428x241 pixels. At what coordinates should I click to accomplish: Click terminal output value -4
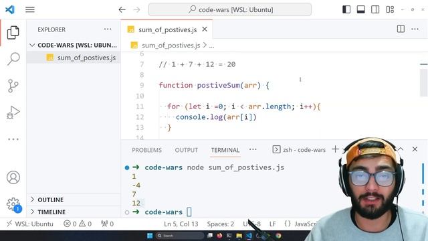click(136, 185)
